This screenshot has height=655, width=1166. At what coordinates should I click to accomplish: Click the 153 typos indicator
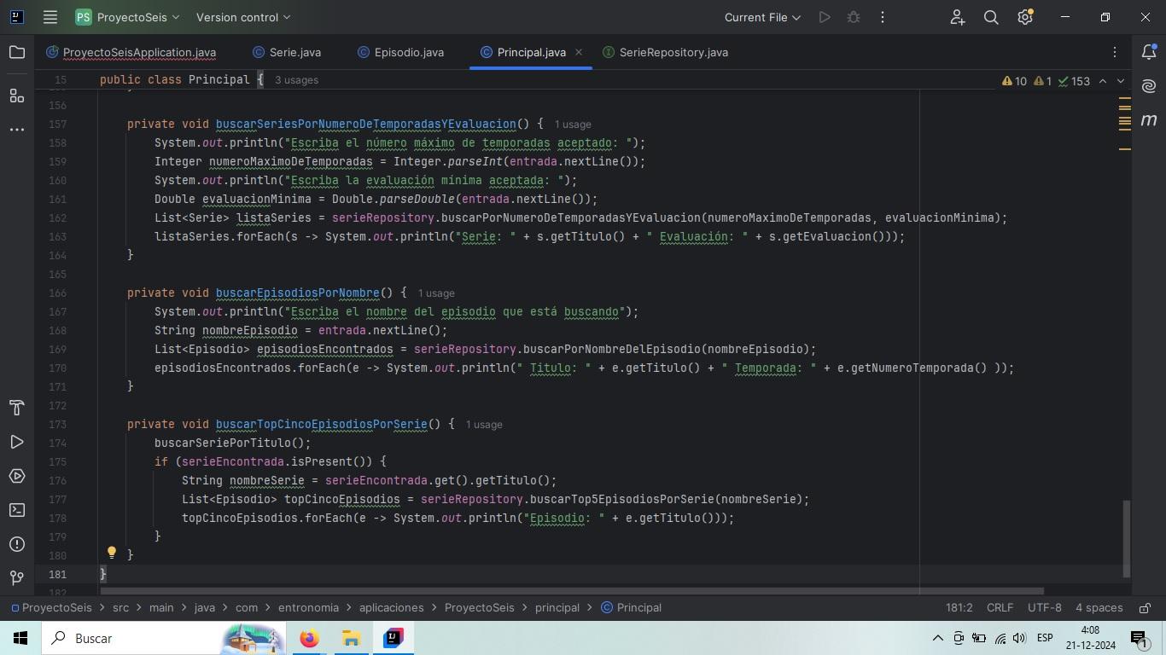pos(1074,81)
